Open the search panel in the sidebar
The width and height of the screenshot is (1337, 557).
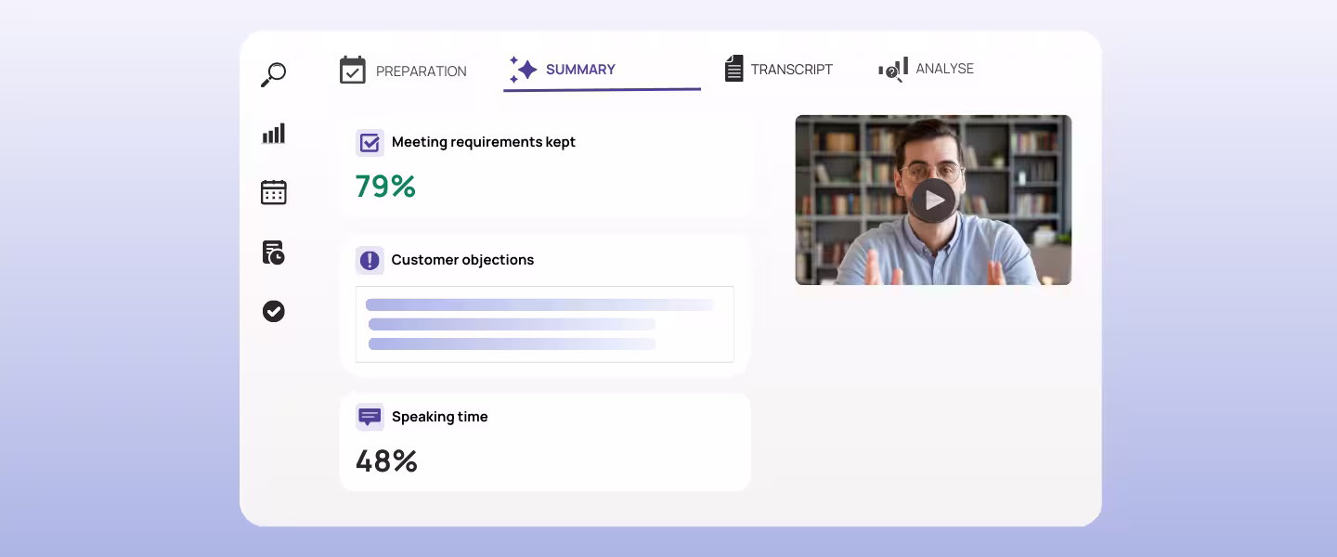click(x=273, y=75)
